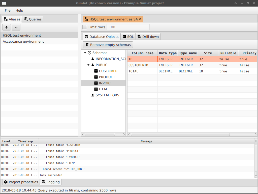Click the user icon for INFORMATION_SCHEMA
258x194 pixels.
point(93,59)
